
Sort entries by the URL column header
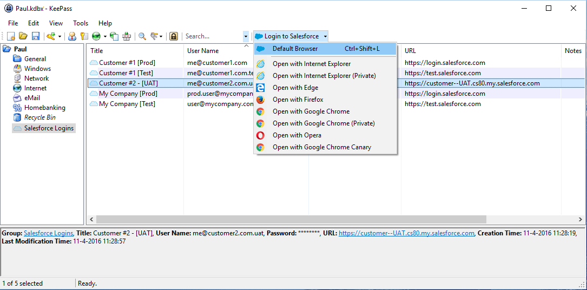click(480, 51)
